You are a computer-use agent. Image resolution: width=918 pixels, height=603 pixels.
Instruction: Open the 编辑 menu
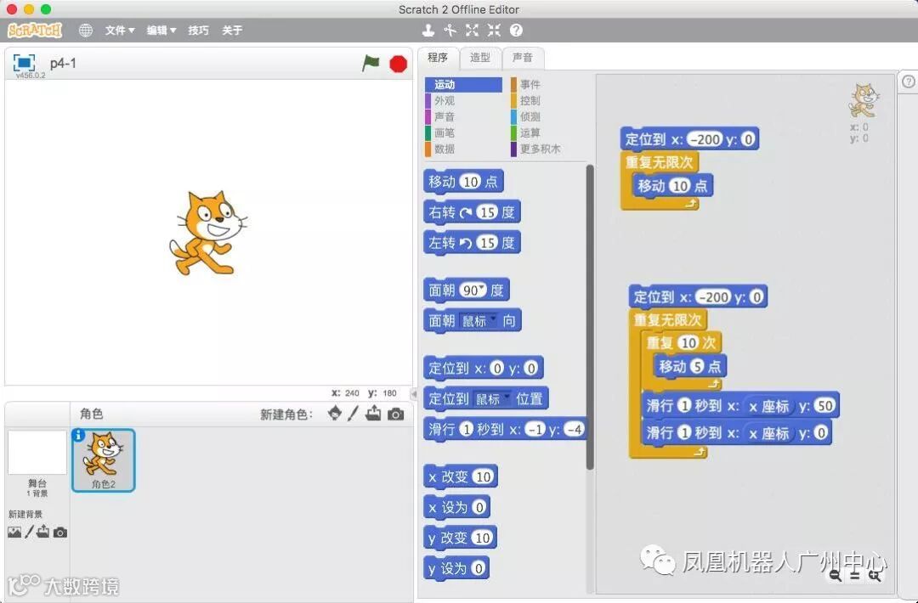click(x=161, y=31)
